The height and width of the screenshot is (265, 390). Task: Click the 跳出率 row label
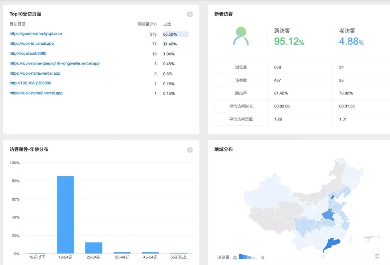pos(241,93)
